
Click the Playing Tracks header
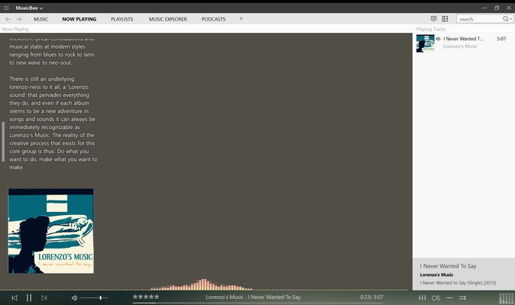click(431, 29)
